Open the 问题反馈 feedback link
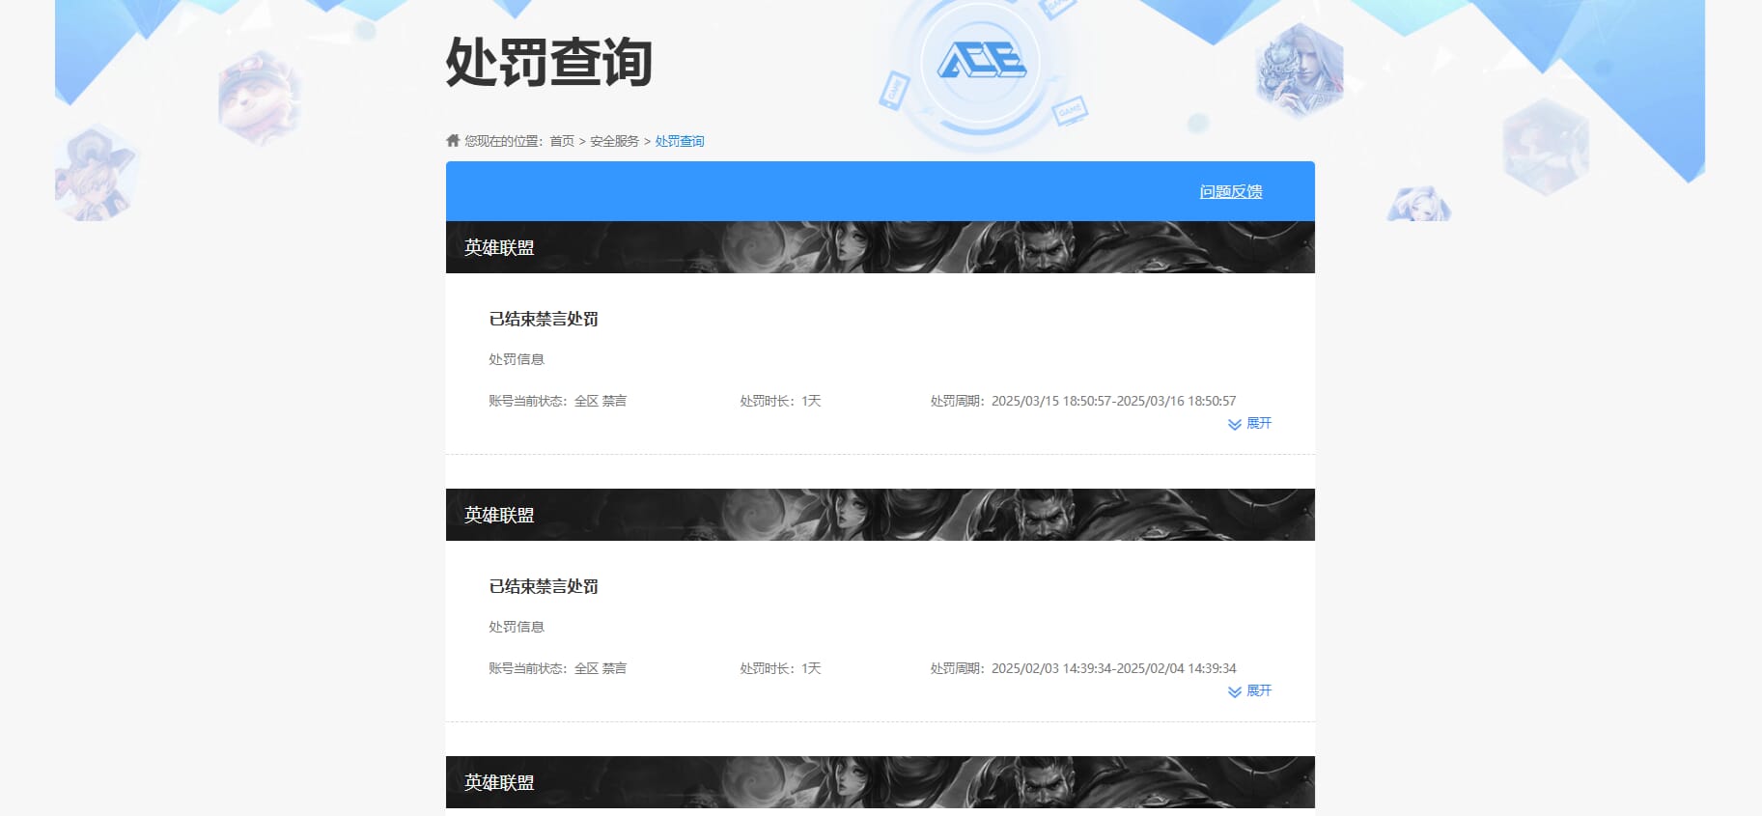The image size is (1762, 816). (1231, 191)
